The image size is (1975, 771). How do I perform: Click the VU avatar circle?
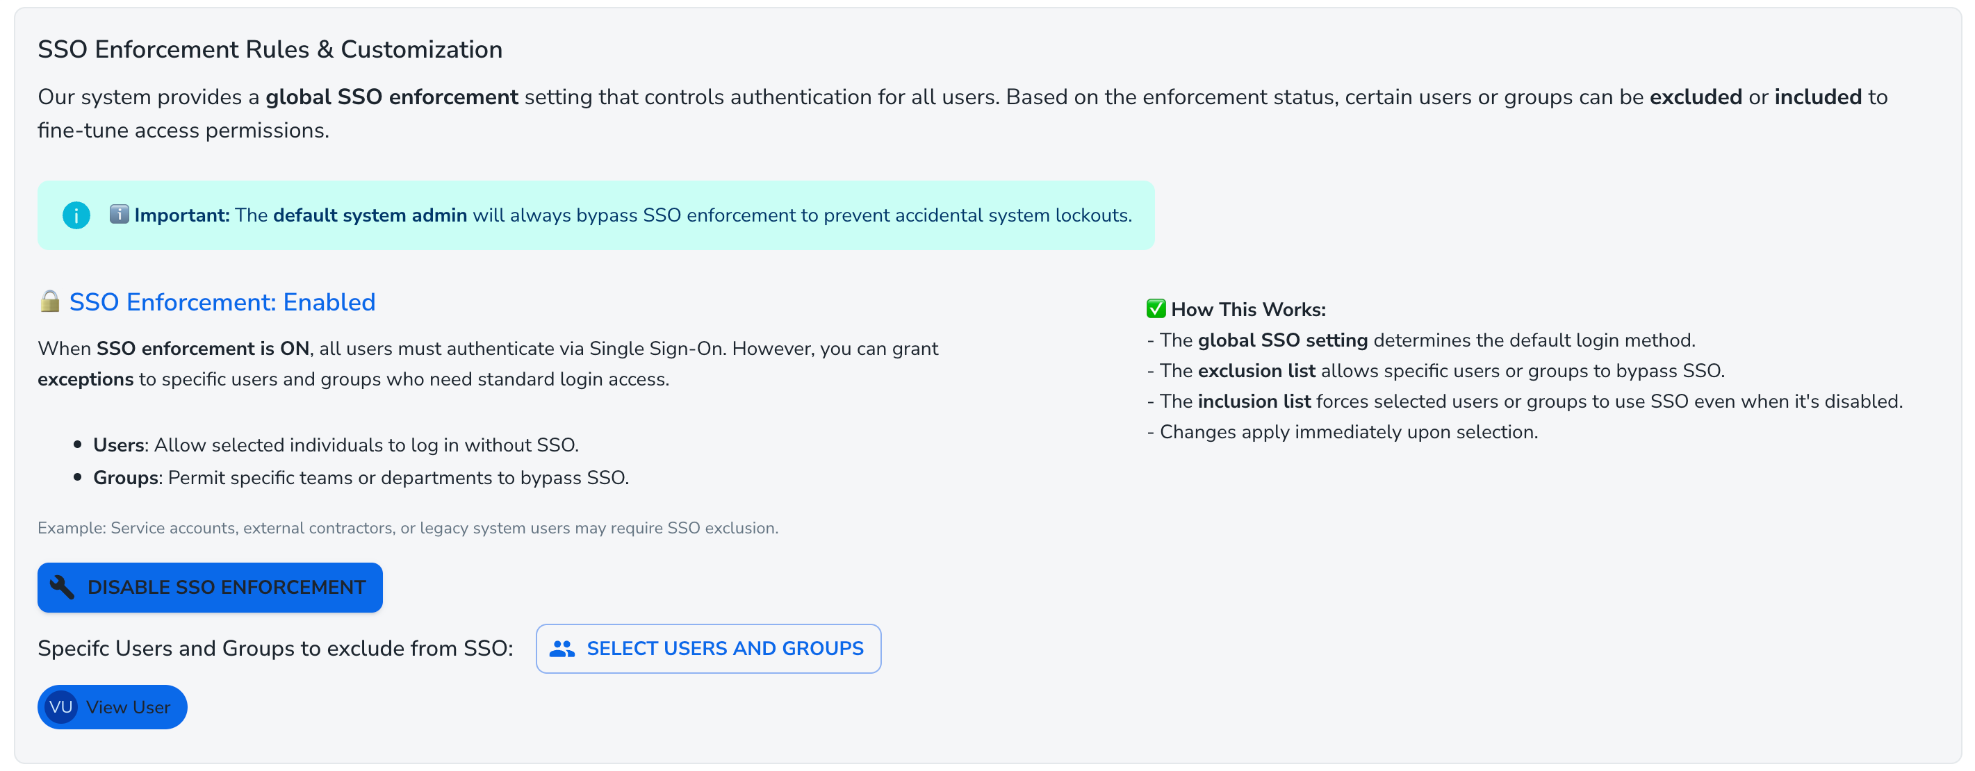60,706
